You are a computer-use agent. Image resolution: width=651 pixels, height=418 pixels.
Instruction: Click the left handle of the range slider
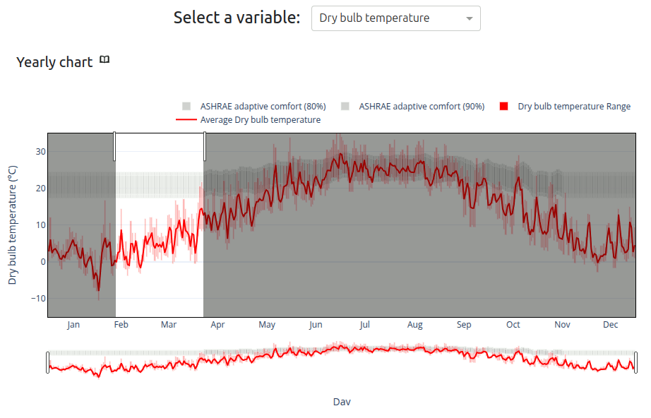(x=47, y=362)
